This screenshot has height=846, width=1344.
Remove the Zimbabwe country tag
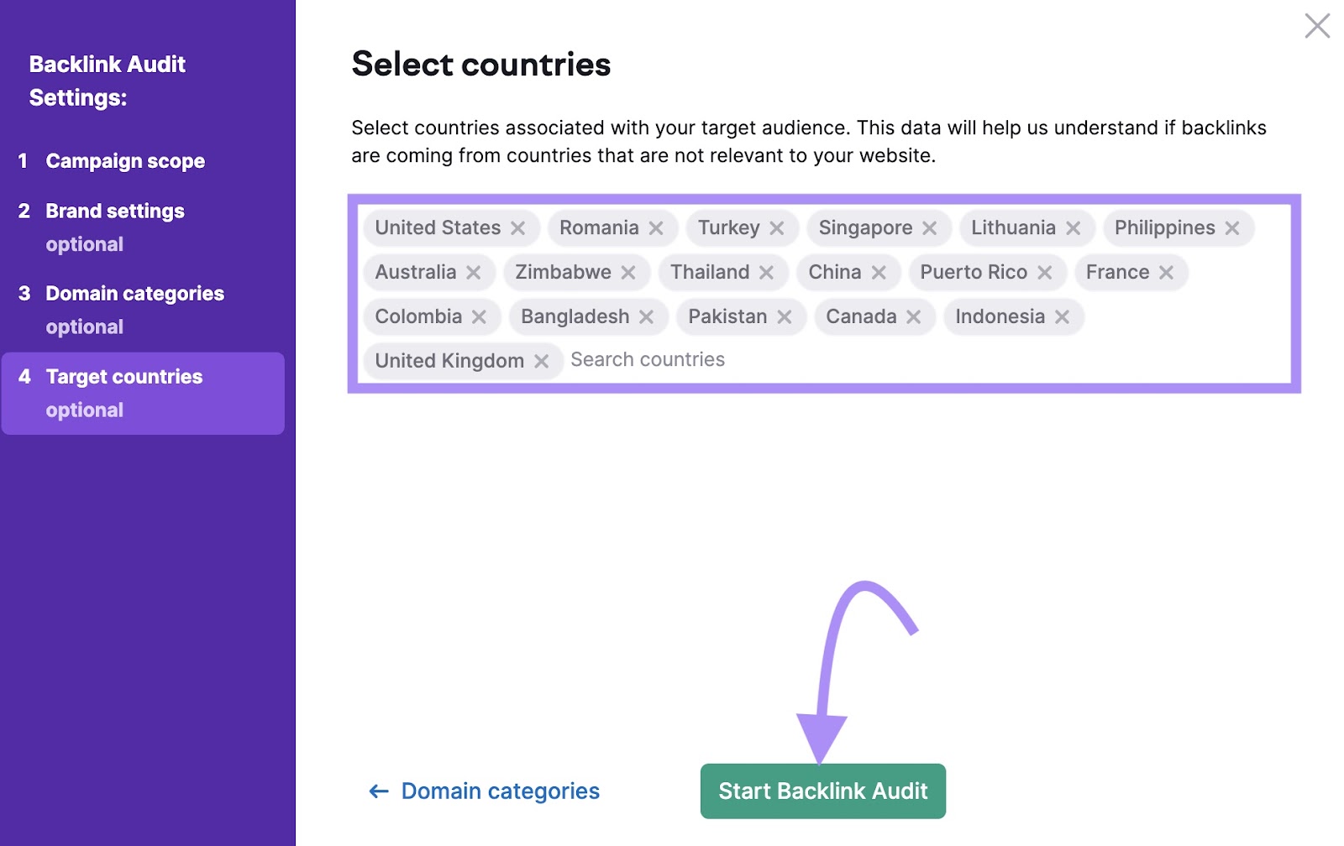pos(629,272)
